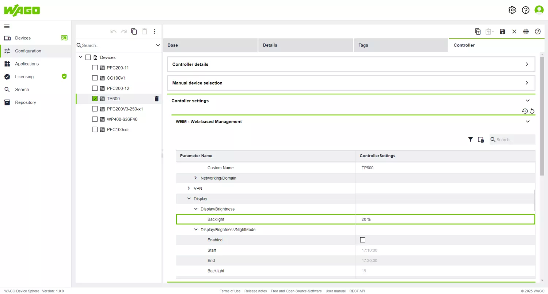
Task: Toggle the hamburger navigation menu
Action: (x=7, y=26)
